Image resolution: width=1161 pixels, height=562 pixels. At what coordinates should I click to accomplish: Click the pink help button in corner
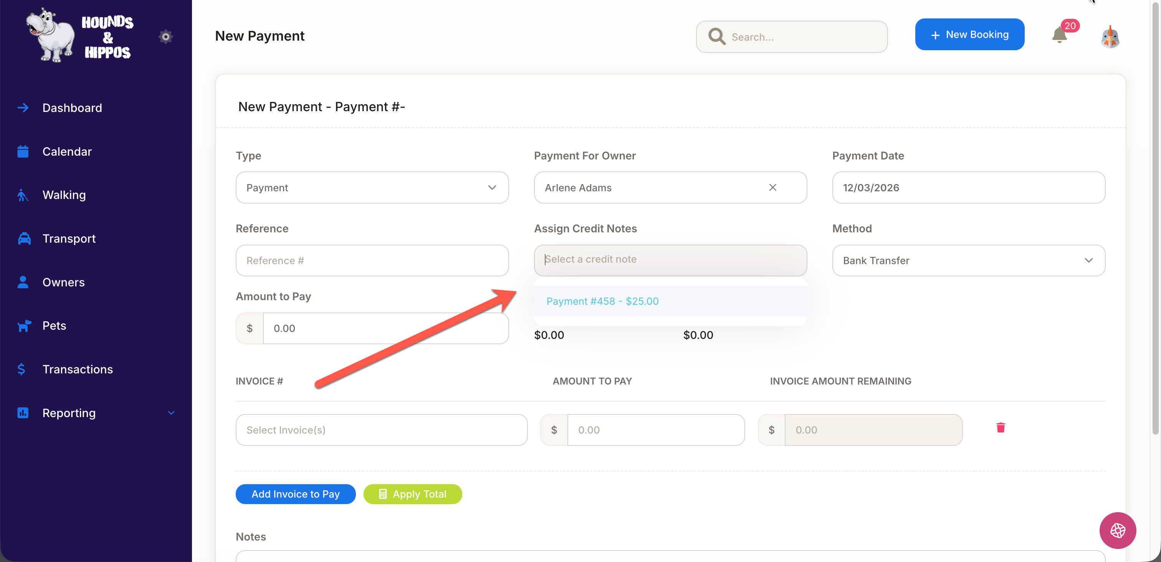pos(1117,530)
